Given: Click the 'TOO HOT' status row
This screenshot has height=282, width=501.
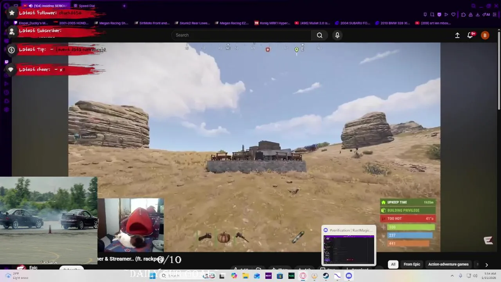Looking at the screenshot, I should (x=408, y=219).
